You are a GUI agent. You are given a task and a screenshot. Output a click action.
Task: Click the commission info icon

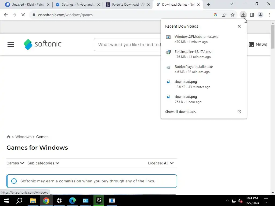point(14,181)
